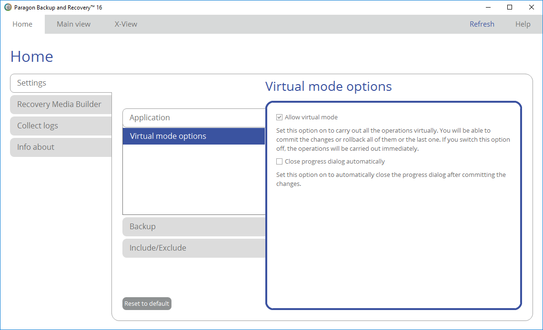Toggle Allow virtual mode checkbox
This screenshot has height=330, width=543.
(279, 117)
